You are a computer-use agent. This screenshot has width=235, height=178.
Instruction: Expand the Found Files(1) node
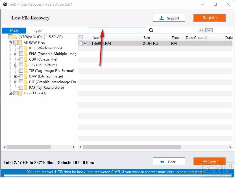(10, 94)
